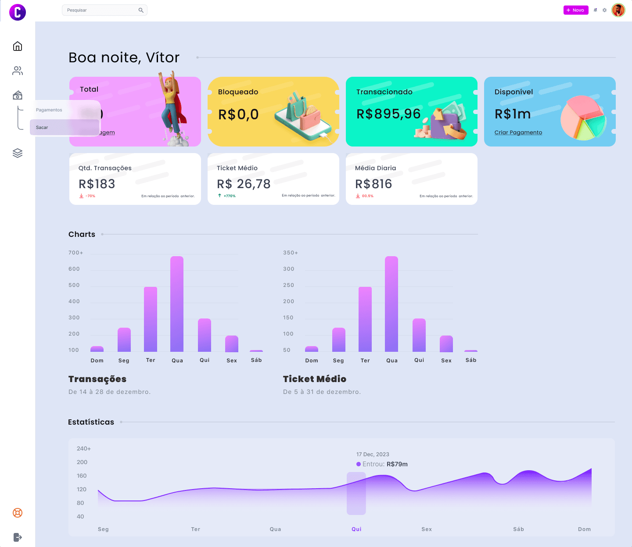Screen dimensions: 632x547
Task: Select the Qua bar in Ticket Médio chart
Action: (x=391, y=304)
